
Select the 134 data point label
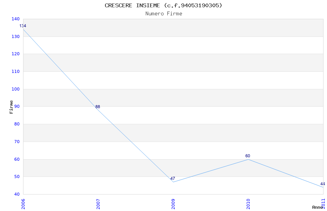[23, 26]
